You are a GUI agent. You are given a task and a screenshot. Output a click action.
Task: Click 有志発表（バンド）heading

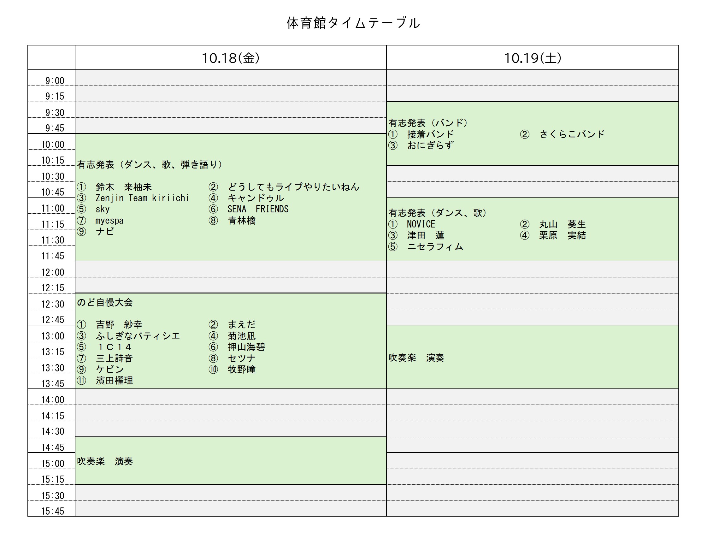tap(428, 123)
